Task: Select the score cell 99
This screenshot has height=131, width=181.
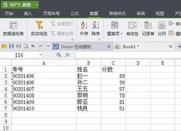Action: click(x=113, y=83)
